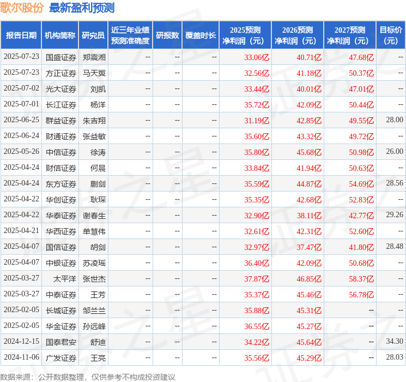Click the 研报数 column header
The height and width of the screenshot is (382, 406).
[x=167, y=35]
